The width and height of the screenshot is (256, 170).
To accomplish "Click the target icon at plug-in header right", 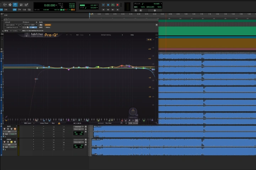I will point(156,25).
